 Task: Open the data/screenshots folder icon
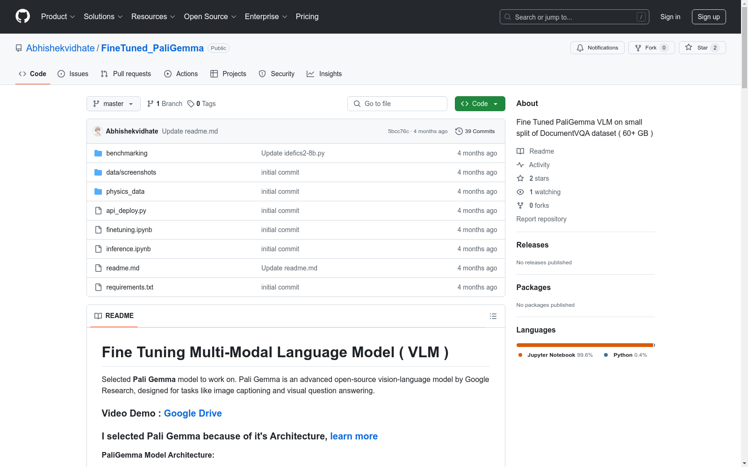(x=98, y=172)
